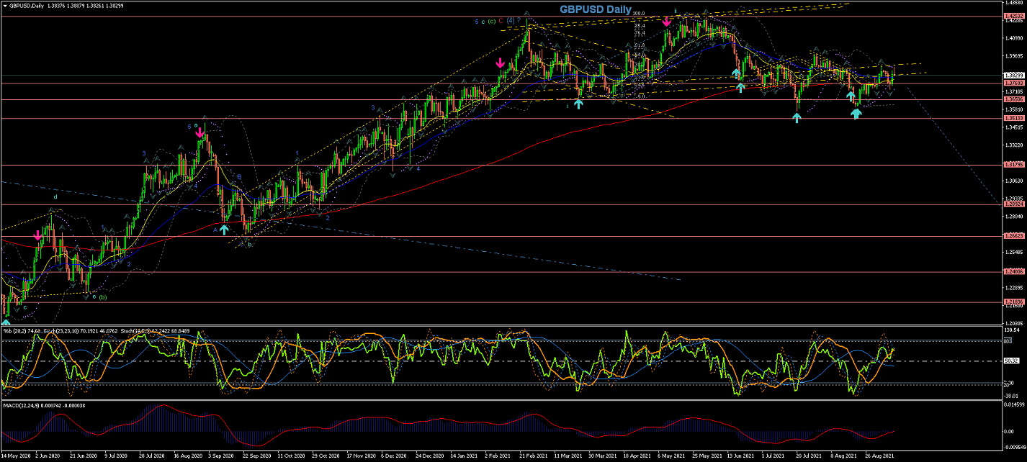Screen dimensions: 1027x462
Task: Click the 1.26523 price level label
Action: (x=1013, y=236)
